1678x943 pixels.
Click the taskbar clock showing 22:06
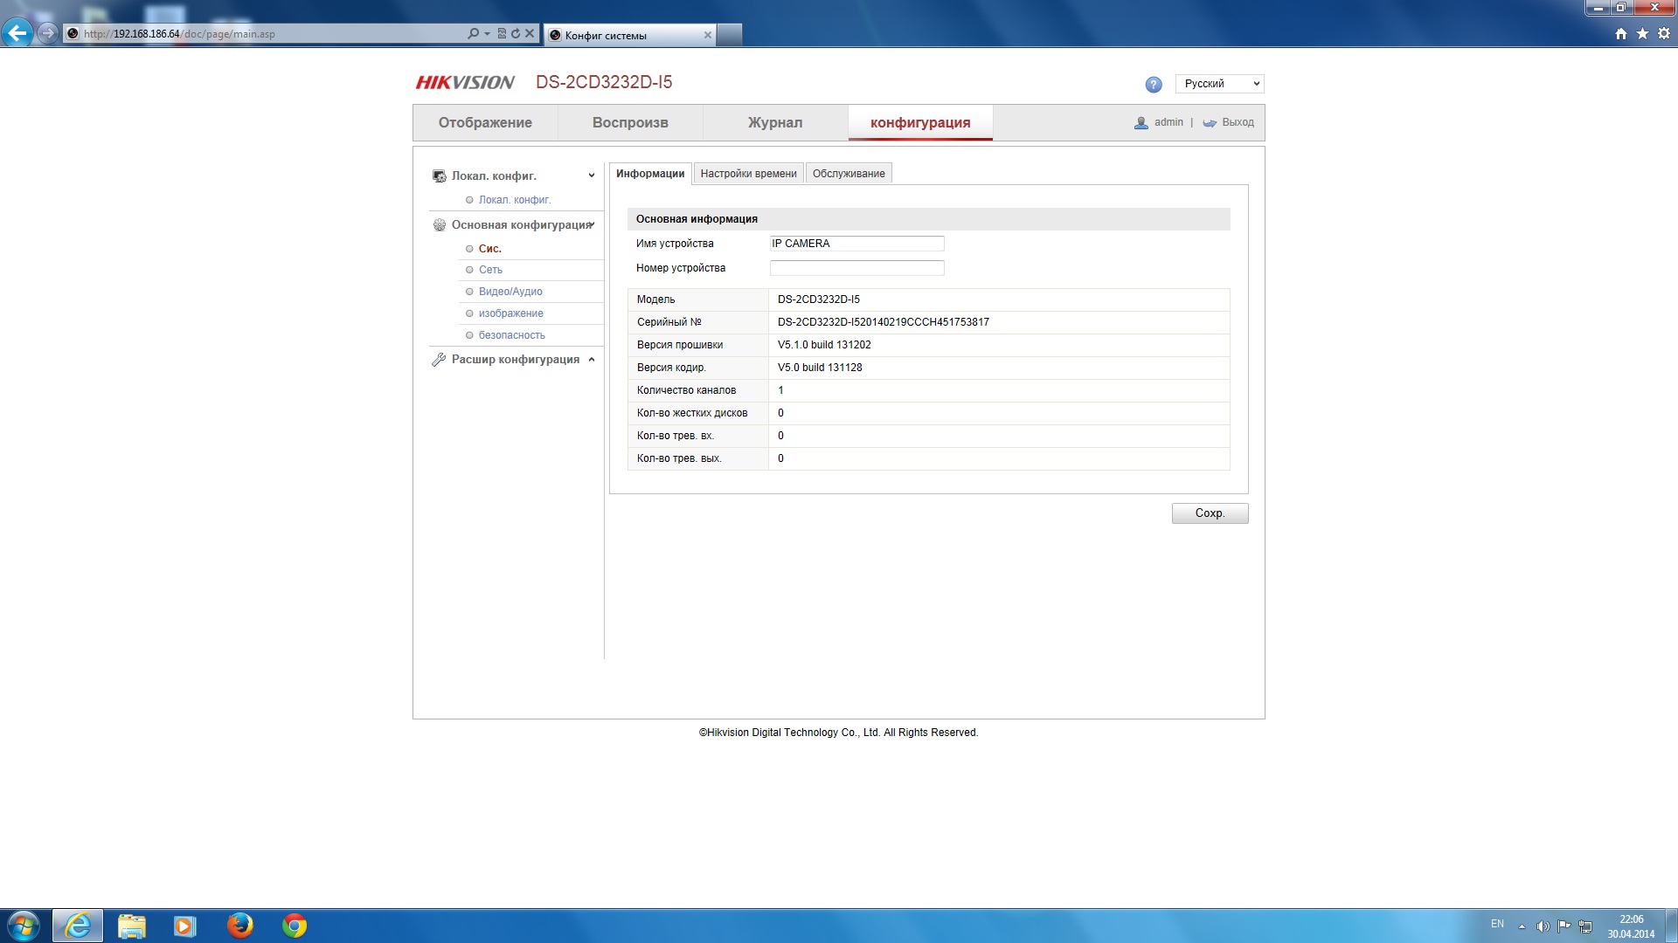1631,926
